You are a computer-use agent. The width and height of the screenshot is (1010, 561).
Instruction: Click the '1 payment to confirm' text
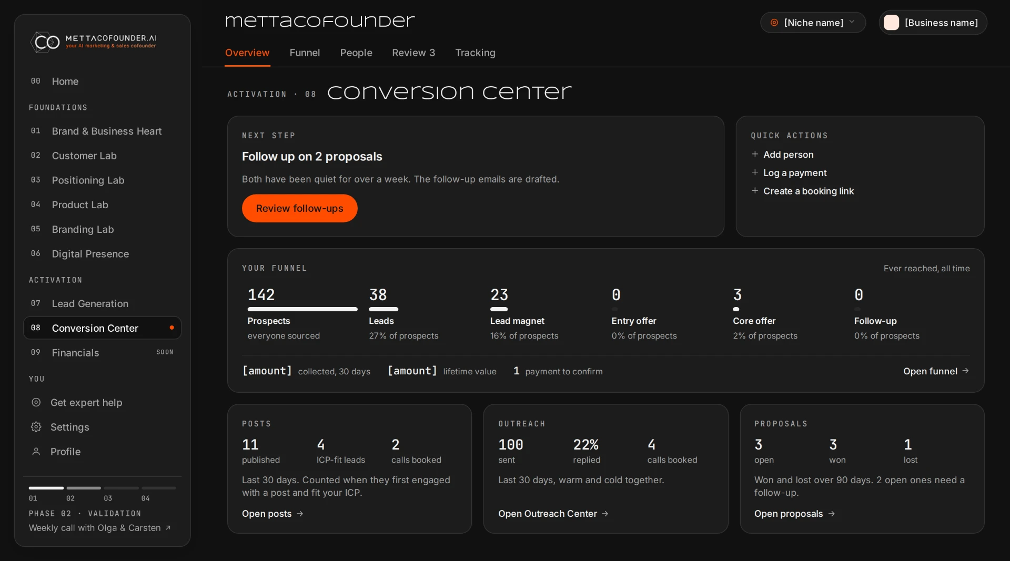[558, 371]
